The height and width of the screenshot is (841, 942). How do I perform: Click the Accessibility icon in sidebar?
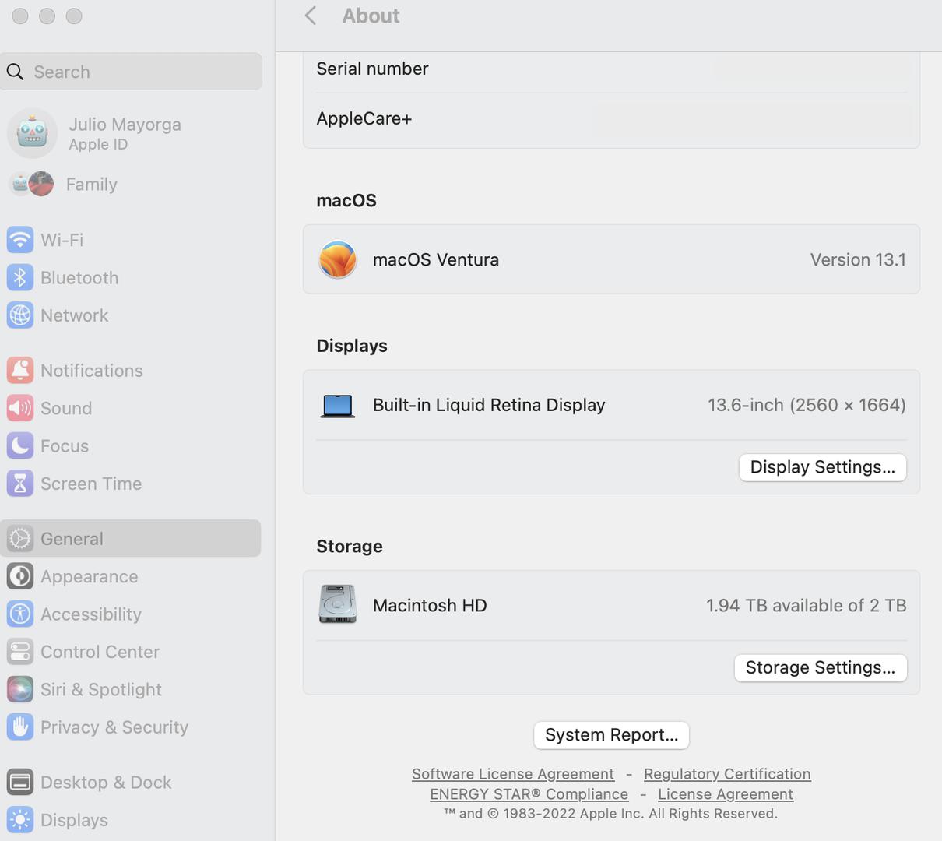pos(20,614)
